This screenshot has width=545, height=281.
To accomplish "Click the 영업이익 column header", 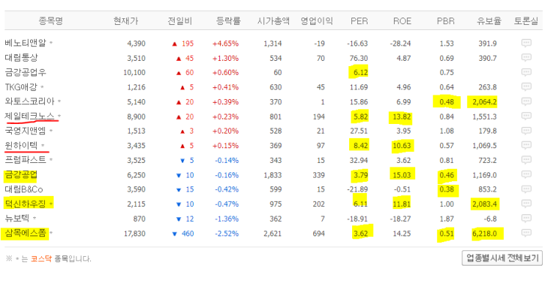I will tap(317, 21).
